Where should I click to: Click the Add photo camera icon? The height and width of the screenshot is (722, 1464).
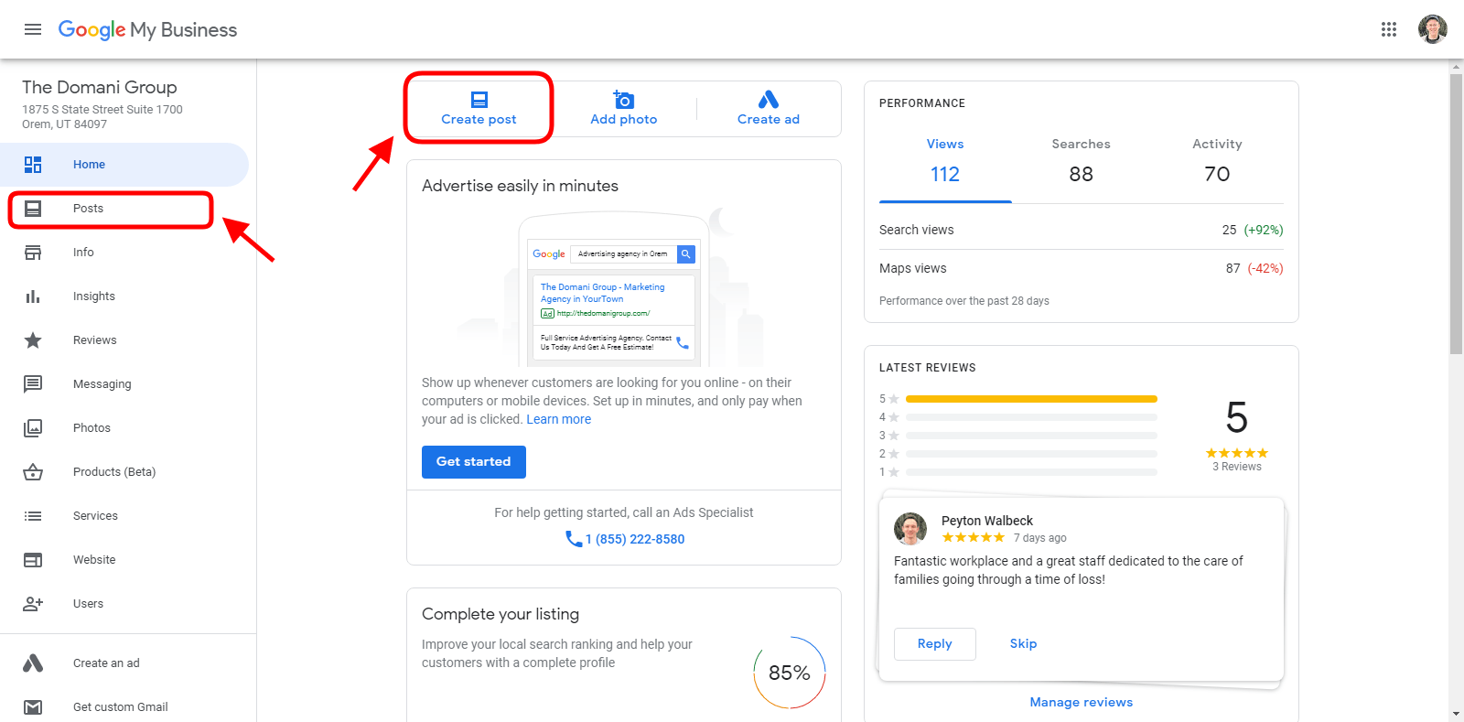pos(624,99)
